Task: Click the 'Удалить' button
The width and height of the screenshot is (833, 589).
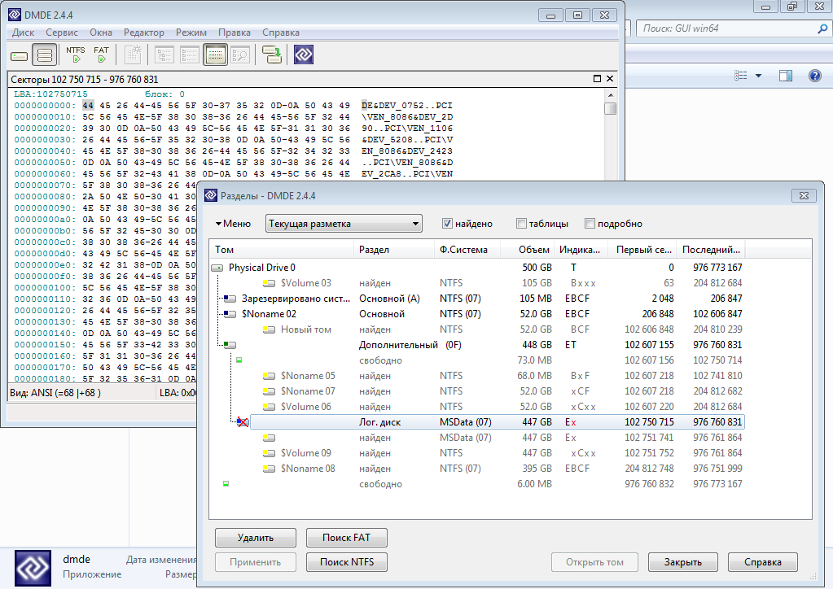Action: pos(255,538)
